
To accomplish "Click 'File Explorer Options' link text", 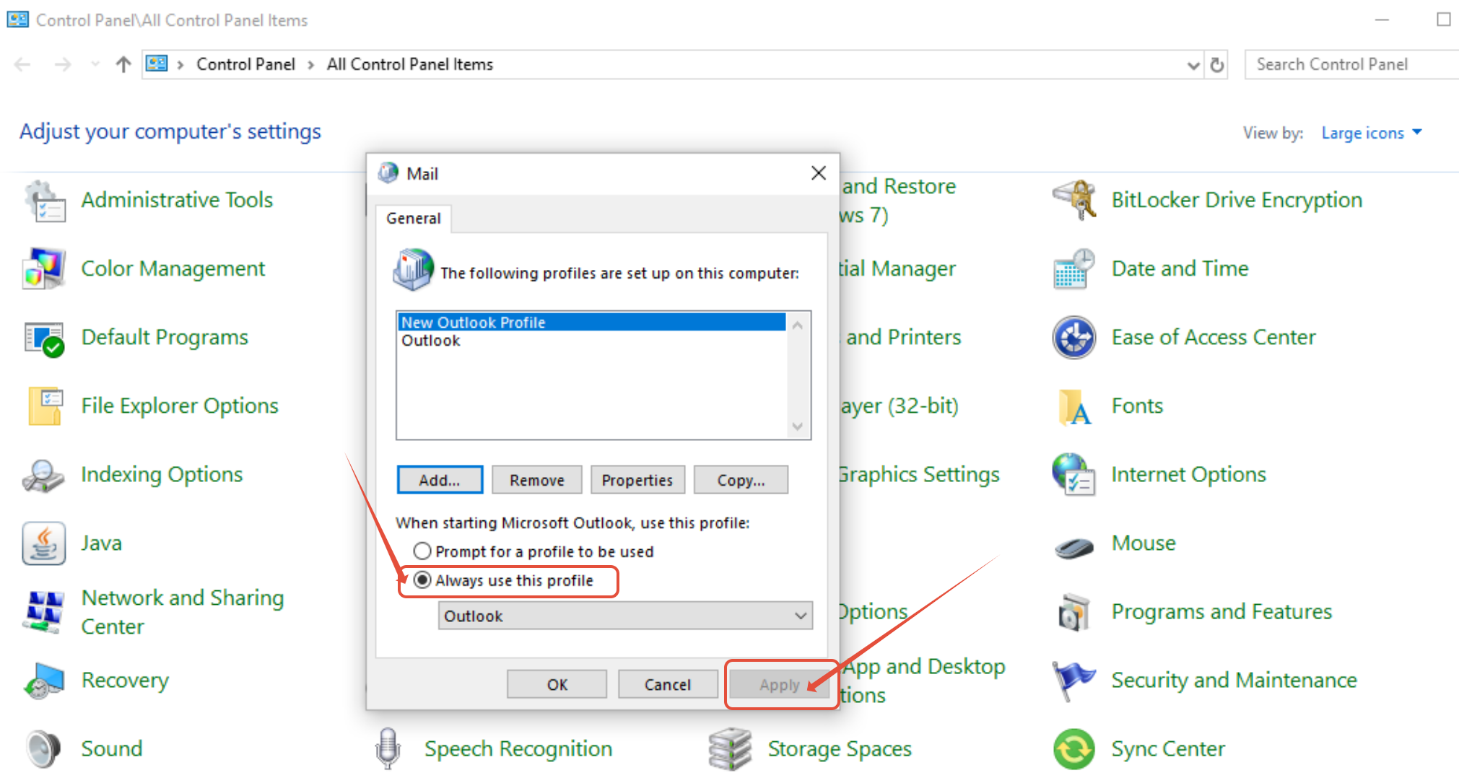I will 180,406.
